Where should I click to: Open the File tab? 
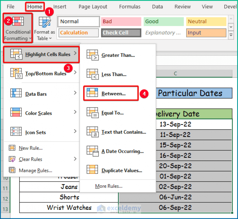[x=11, y=7]
